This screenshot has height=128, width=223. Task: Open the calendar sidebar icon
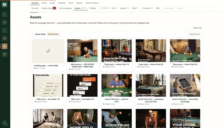(x=4, y=54)
